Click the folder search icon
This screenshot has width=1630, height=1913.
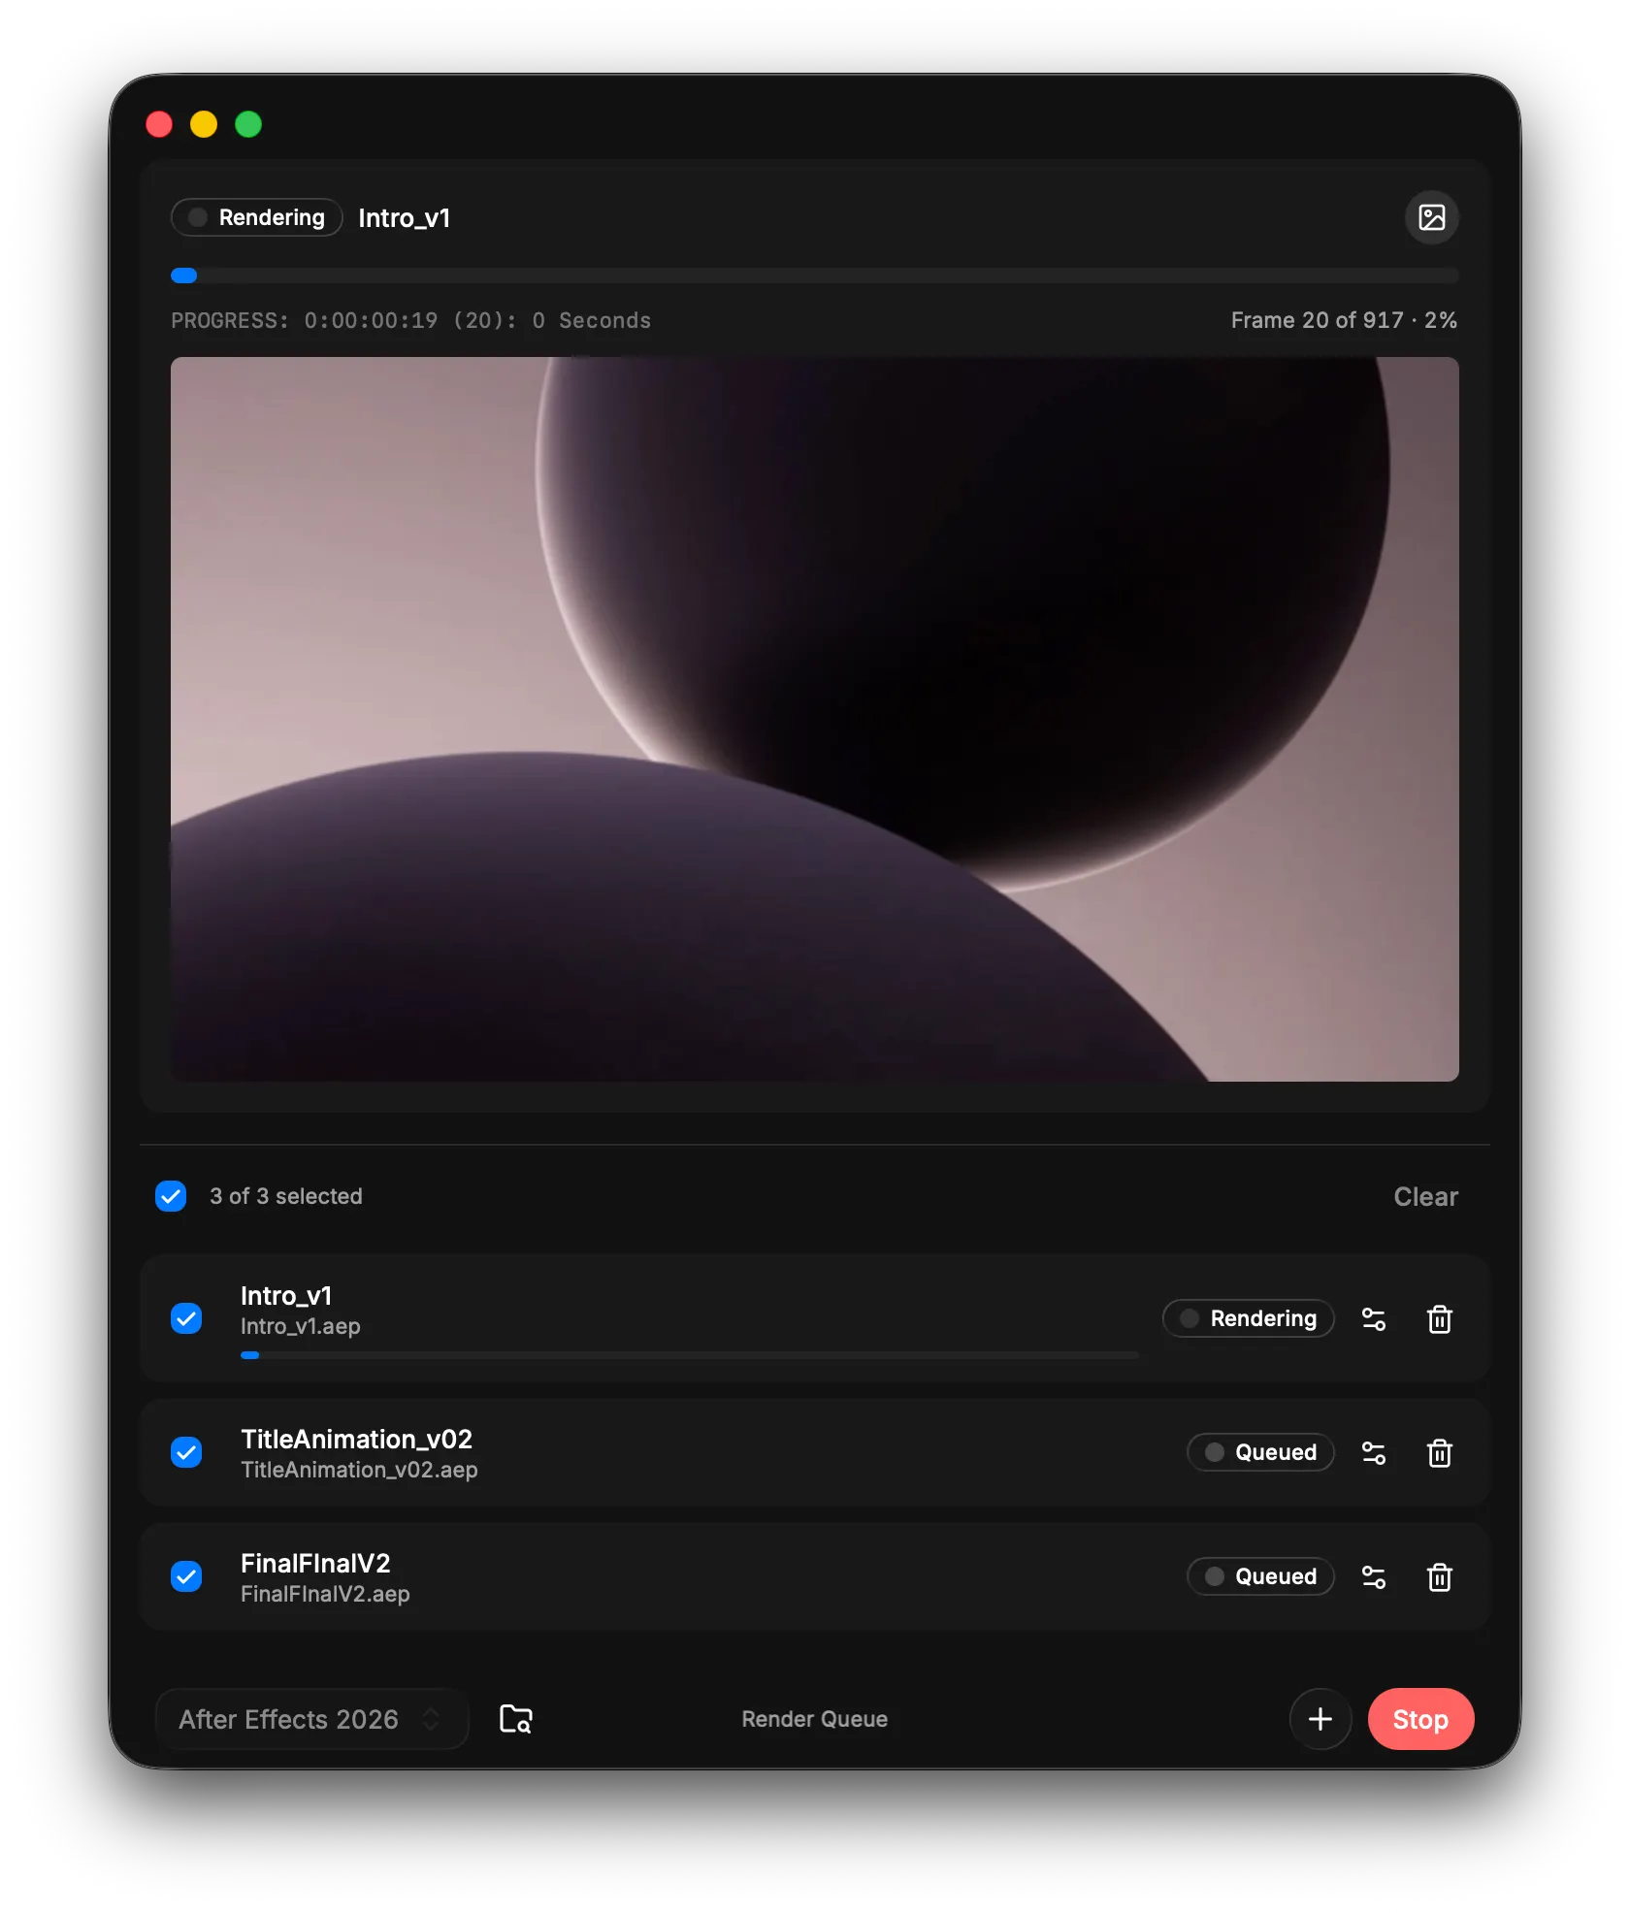coord(515,1718)
